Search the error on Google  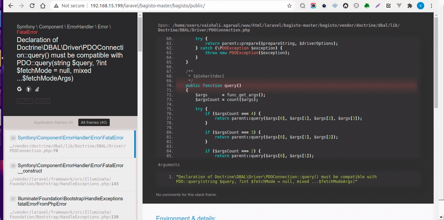pos(19,89)
